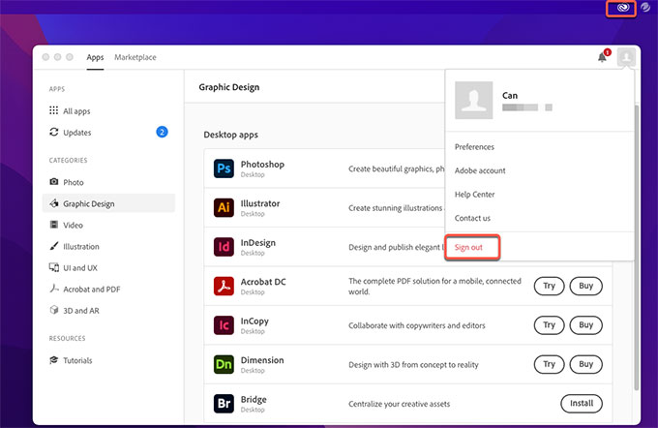Click the Illustrator app name
This screenshot has height=428, width=658.
tap(259, 203)
